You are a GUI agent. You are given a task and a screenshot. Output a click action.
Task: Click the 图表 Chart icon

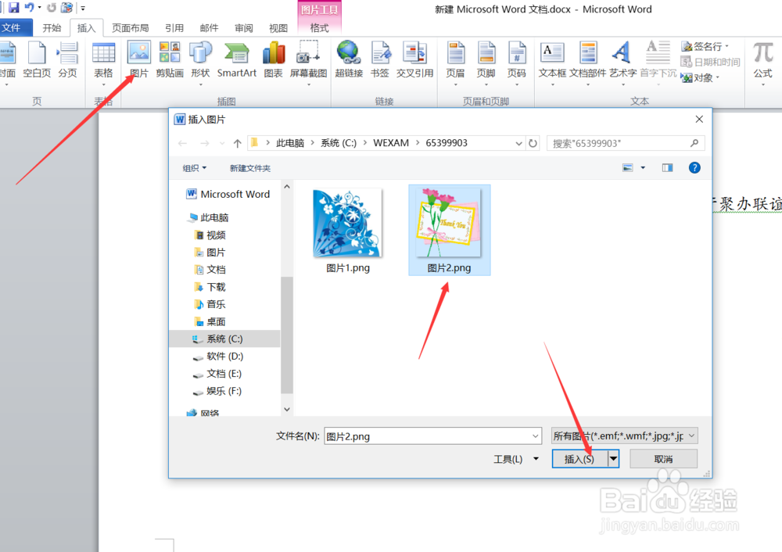click(273, 56)
